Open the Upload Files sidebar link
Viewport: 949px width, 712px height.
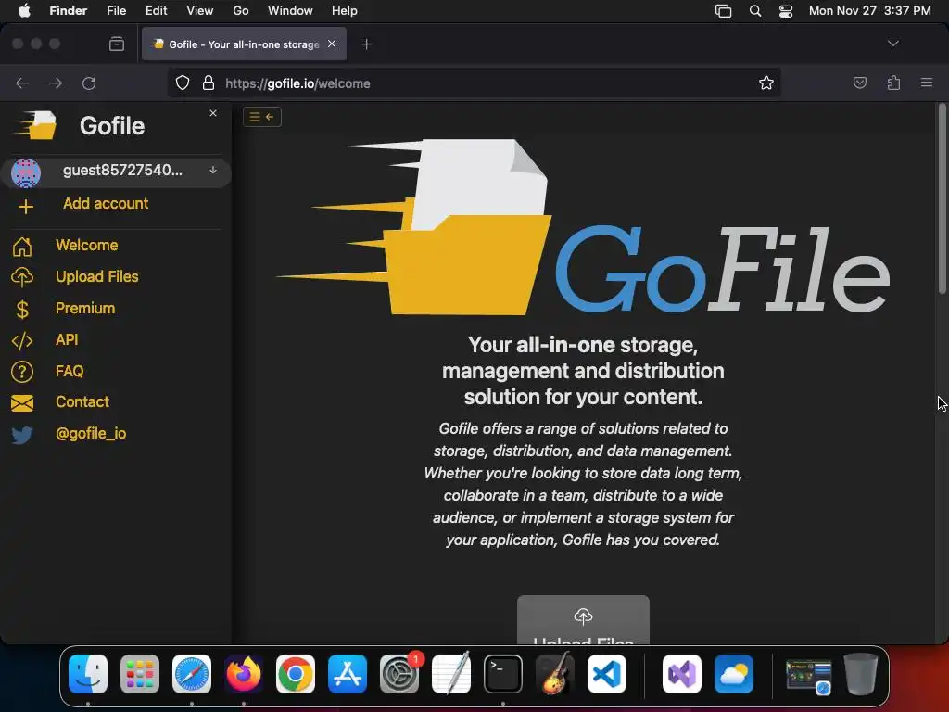tap(96, 276)
